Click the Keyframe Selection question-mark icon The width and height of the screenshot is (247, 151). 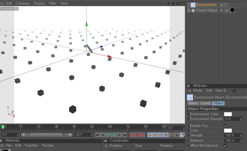[143, 135]
